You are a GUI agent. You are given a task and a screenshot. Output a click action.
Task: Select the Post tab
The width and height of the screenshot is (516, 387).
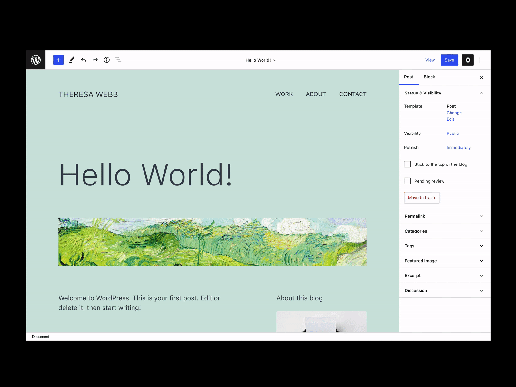coord(409,77)
